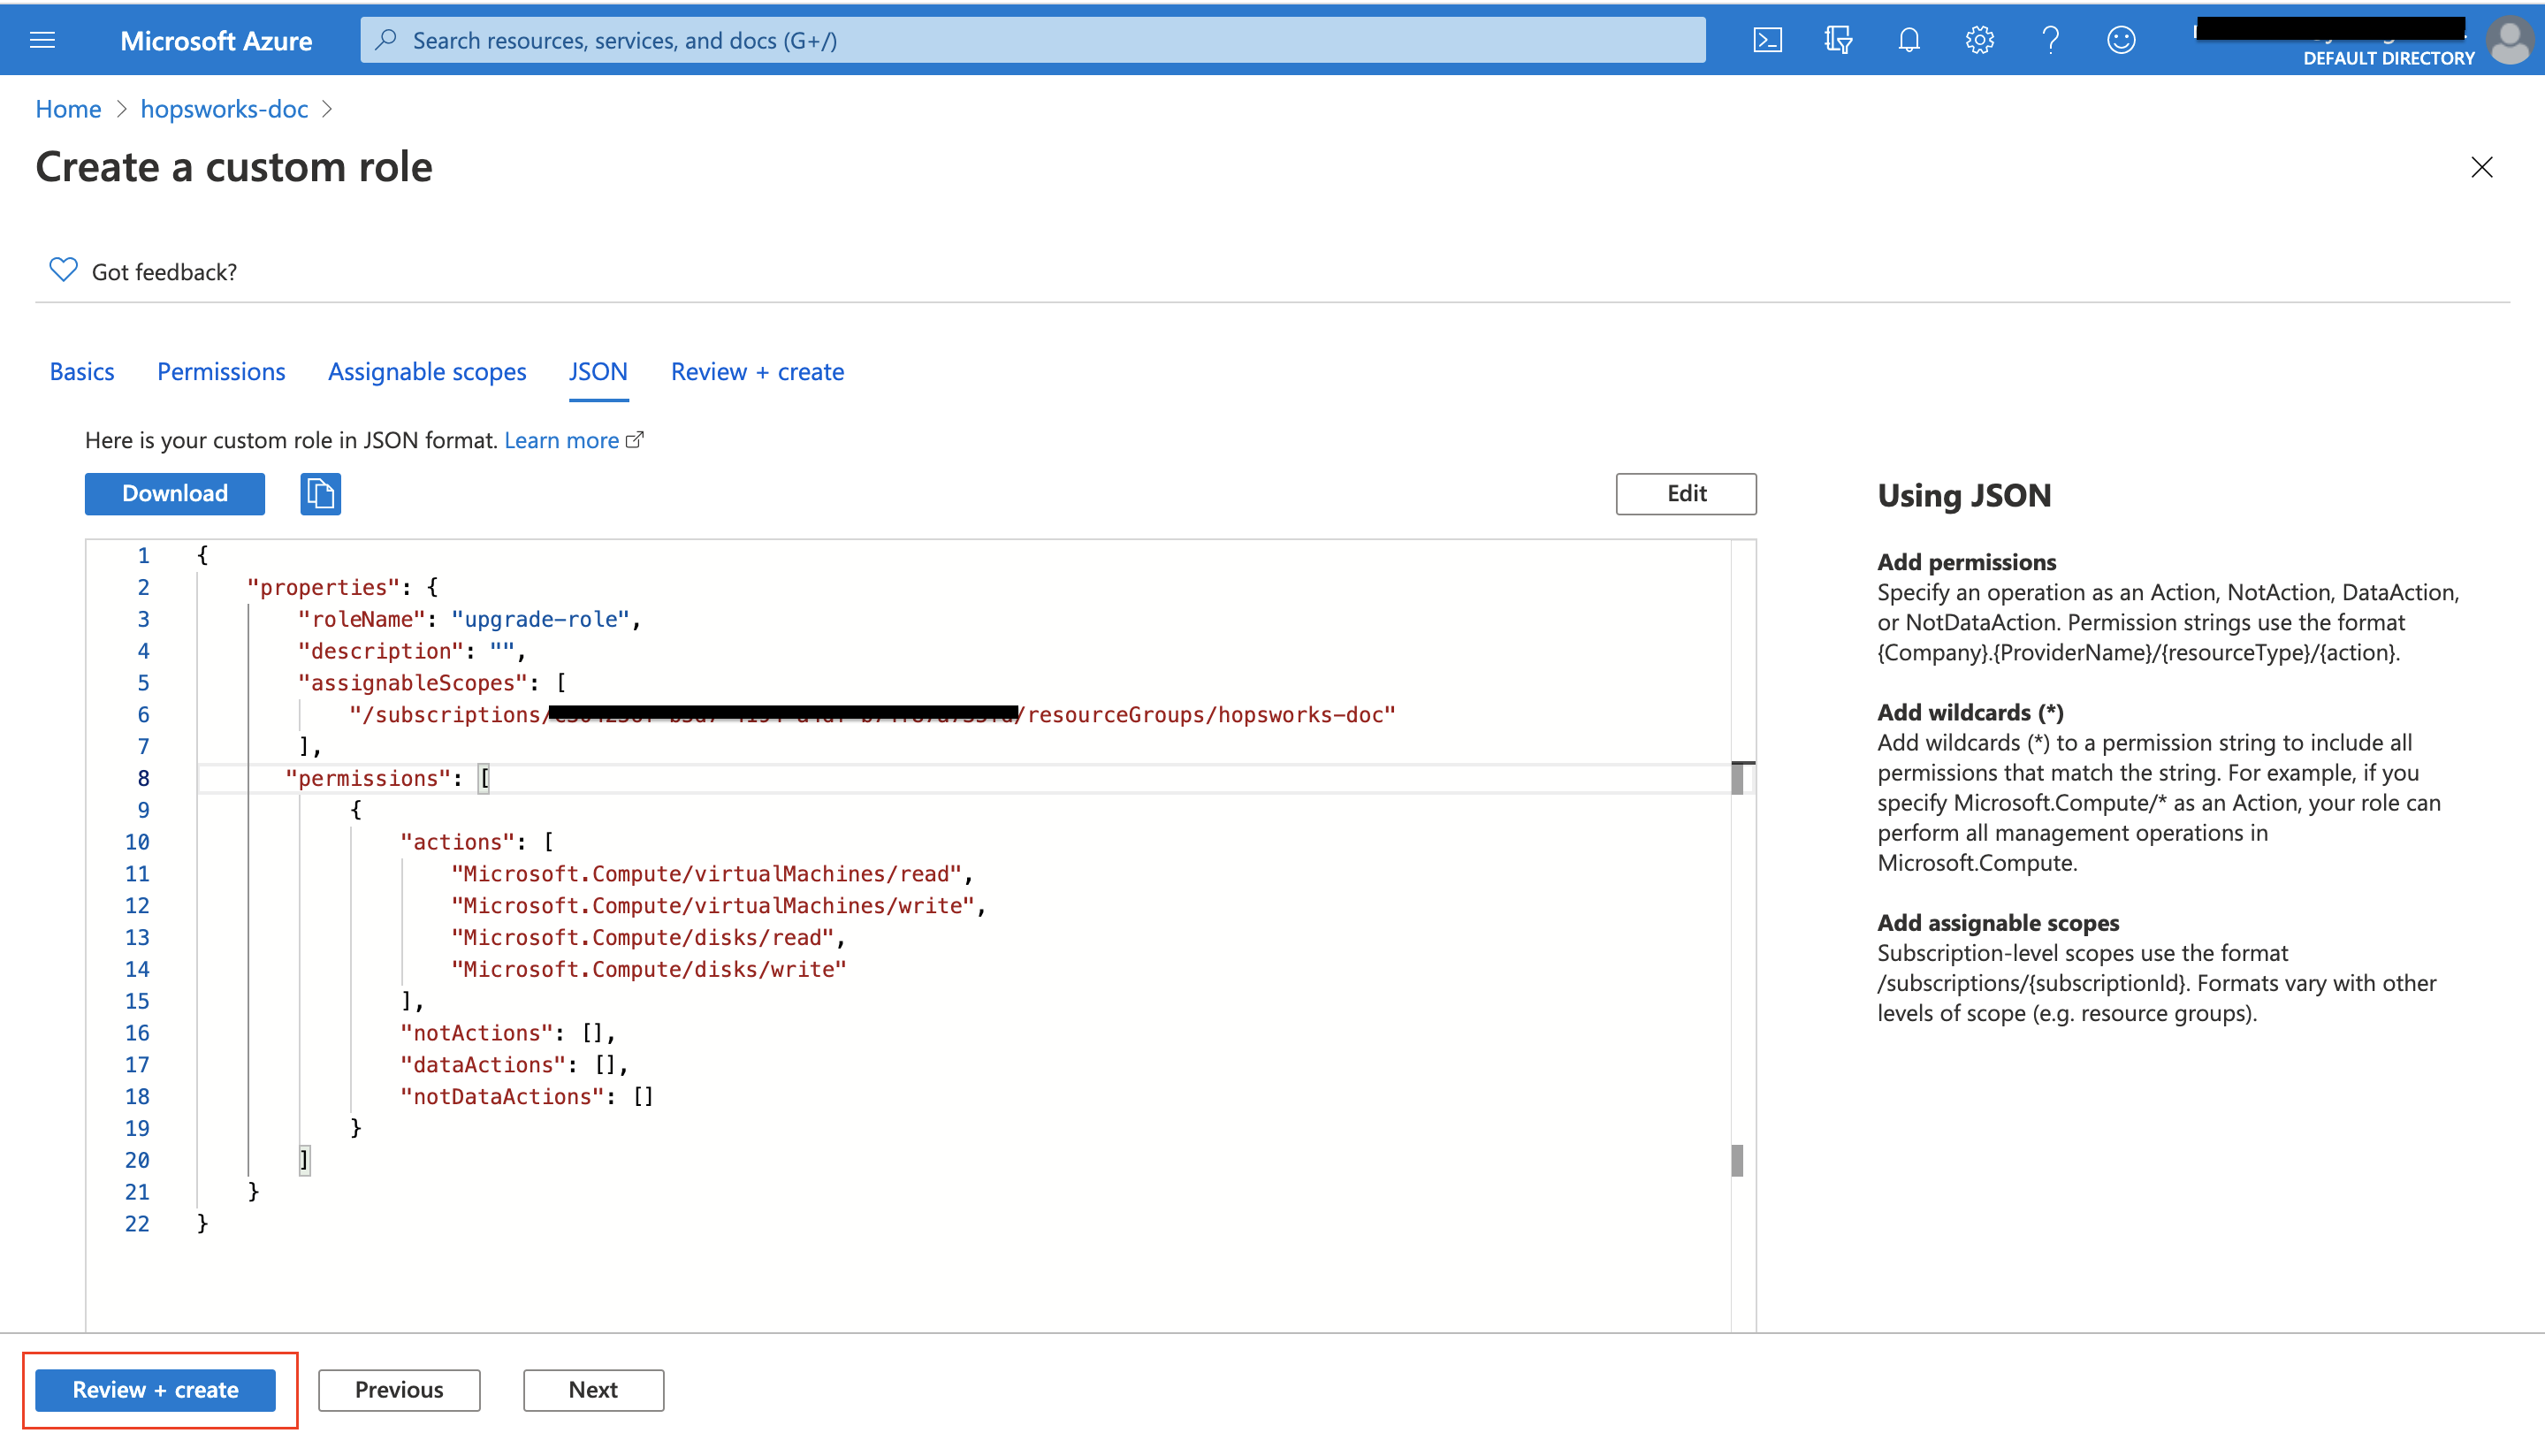Click the Edit button for the JSON
Screen dimensions: 2545x1456
[1686, 494]
